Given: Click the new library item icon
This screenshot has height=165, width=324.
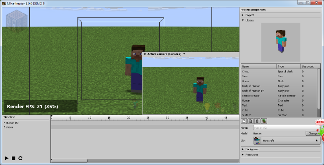Looking at the screenshot, I should pos(244,121).
